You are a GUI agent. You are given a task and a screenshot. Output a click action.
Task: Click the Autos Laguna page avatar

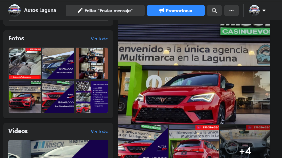pyautogui.click(x=15, y=10)
